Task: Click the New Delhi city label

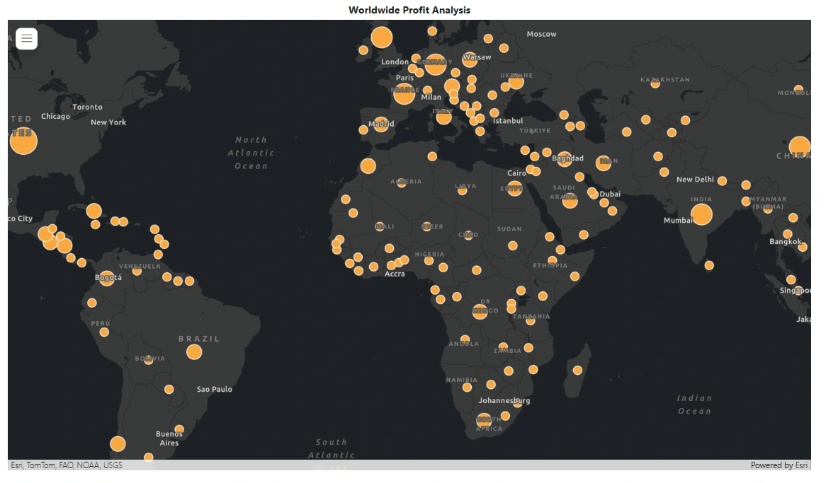Action: pyautogui.click(x=696, y=180)
